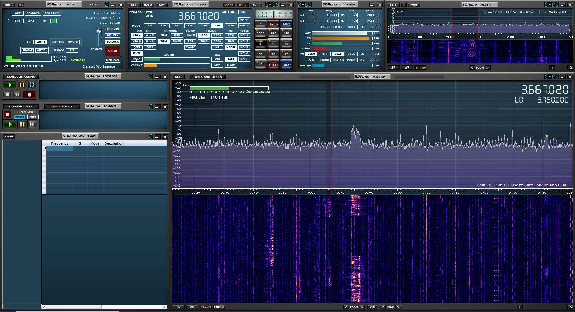Set AGC to FAST
The image size is (575, 312).
tap(231, 59)
